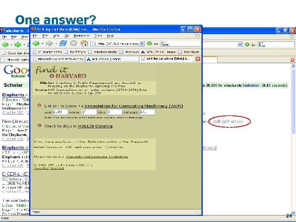Screen dimensions: 296x222
Task: Open the Windows Media bookmark
Action: coord(103,52)
